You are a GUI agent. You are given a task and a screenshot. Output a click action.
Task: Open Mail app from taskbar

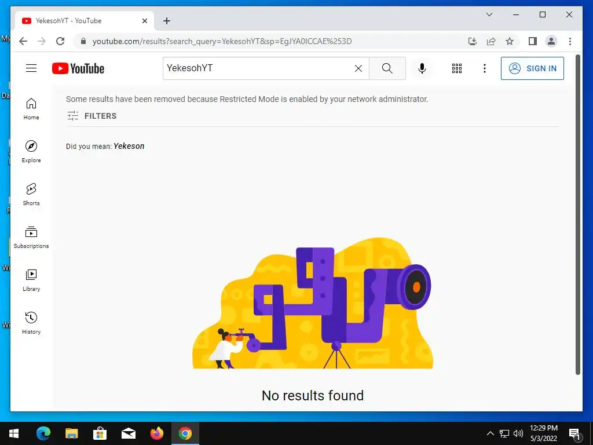128,433
